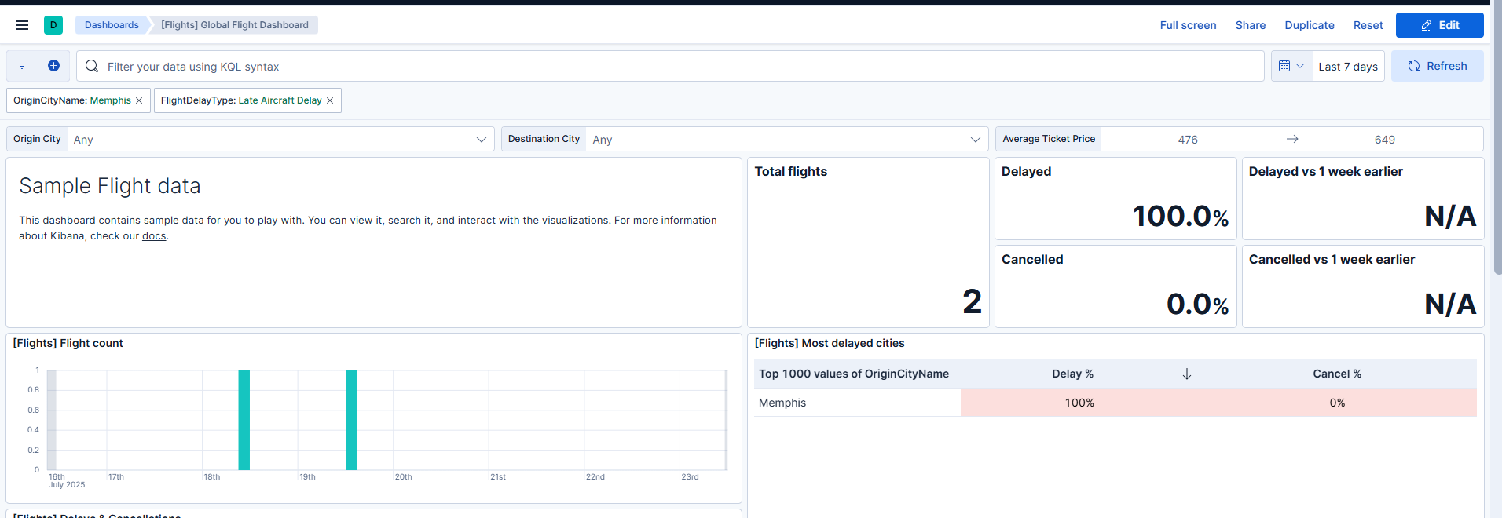Screen dimensions: 1502x518
Task: Sort by the Delay % descending arrow
Action: point(1187,374)
